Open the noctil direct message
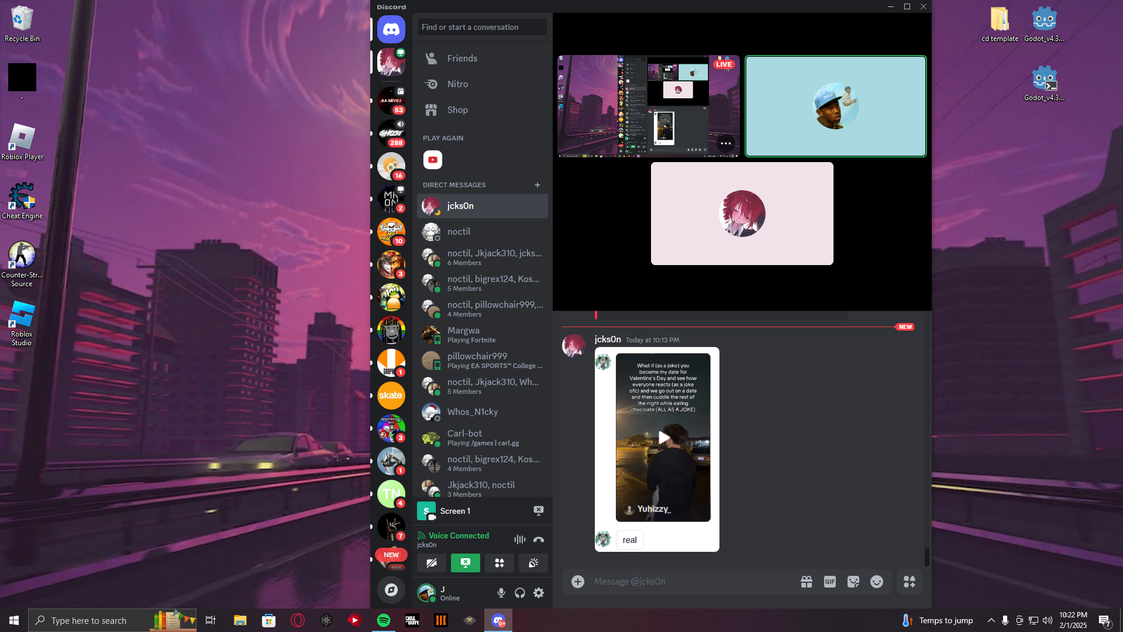The image size is (1123, 632). point(459,232)
